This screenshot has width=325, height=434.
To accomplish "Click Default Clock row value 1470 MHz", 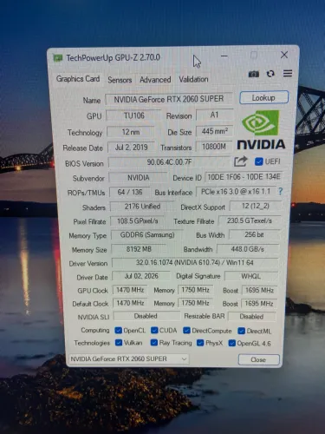I will click(130, 303).
